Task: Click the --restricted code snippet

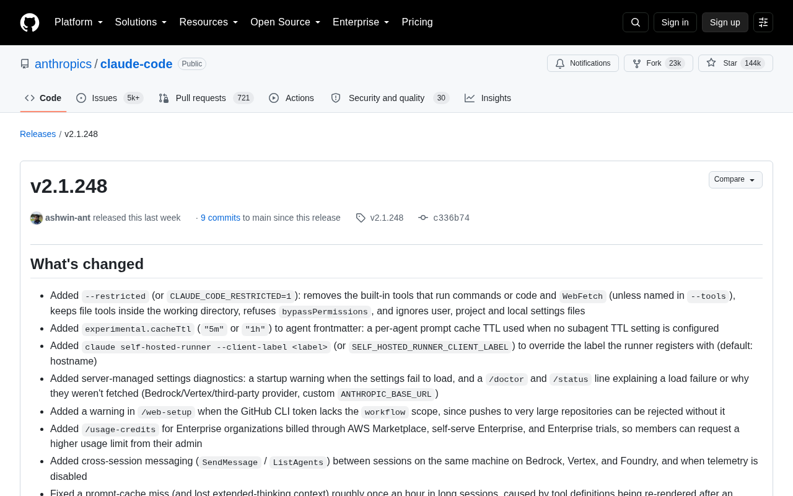Action: coord(115,296)
